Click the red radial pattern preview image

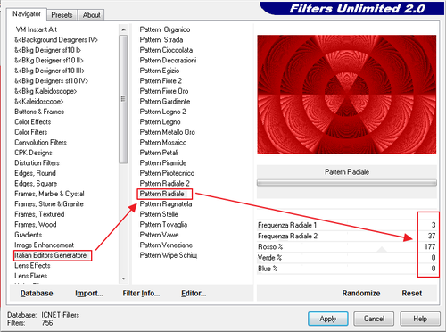click(347, 95)
